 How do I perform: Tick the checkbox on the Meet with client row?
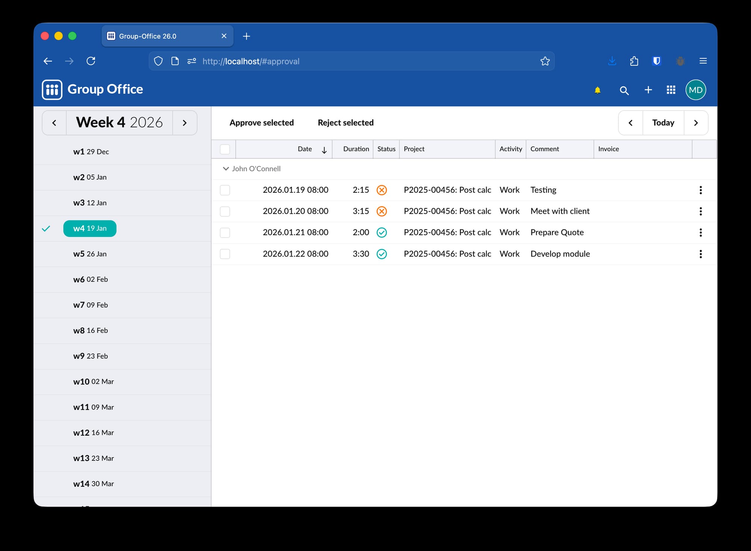point(225,211)
